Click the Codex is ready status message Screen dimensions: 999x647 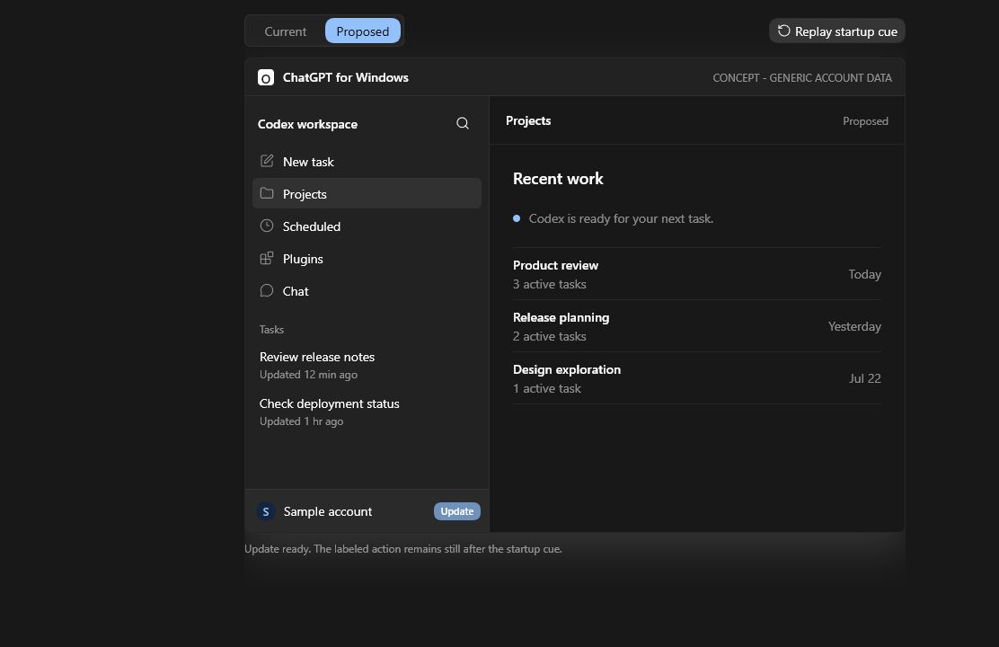click(621, 218)
